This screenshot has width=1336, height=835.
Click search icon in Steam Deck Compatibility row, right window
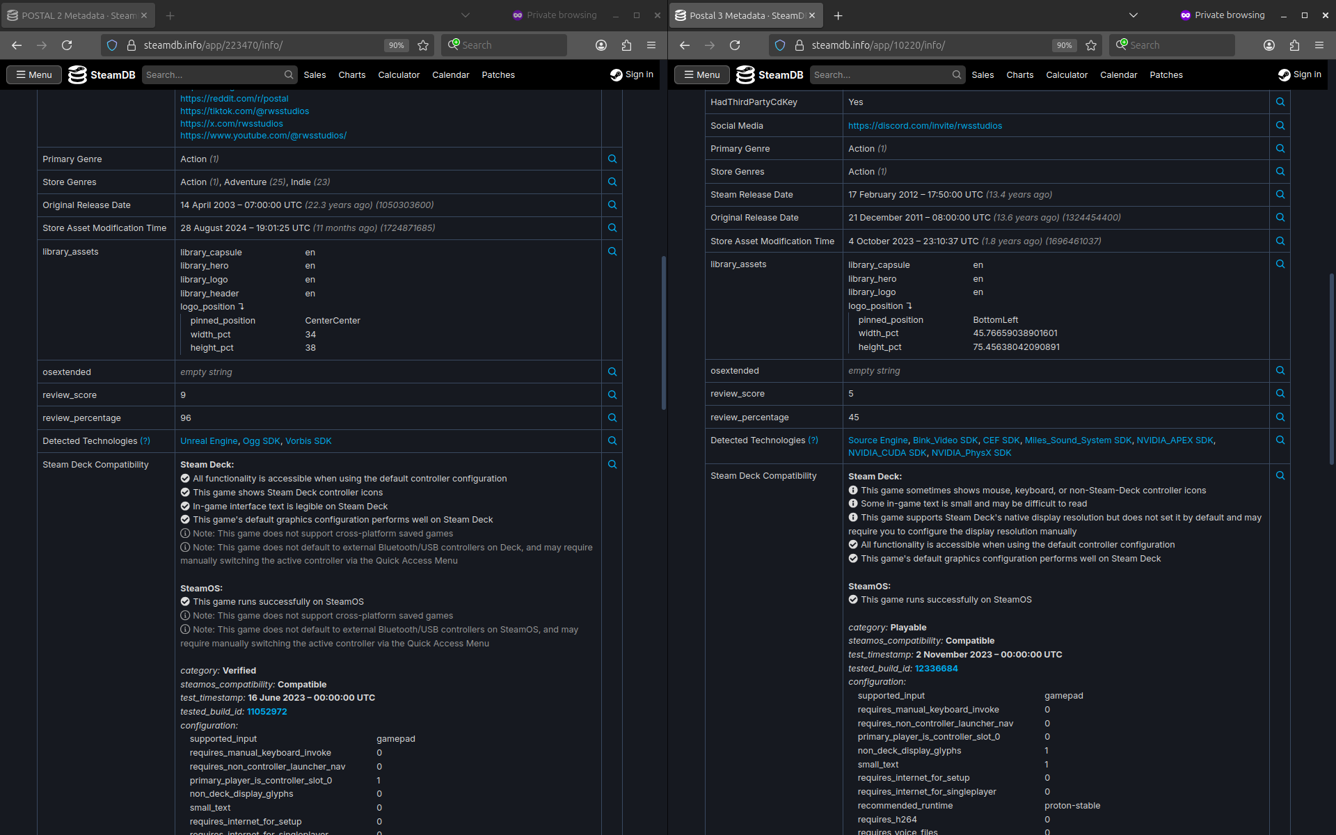click(1280, 476)
